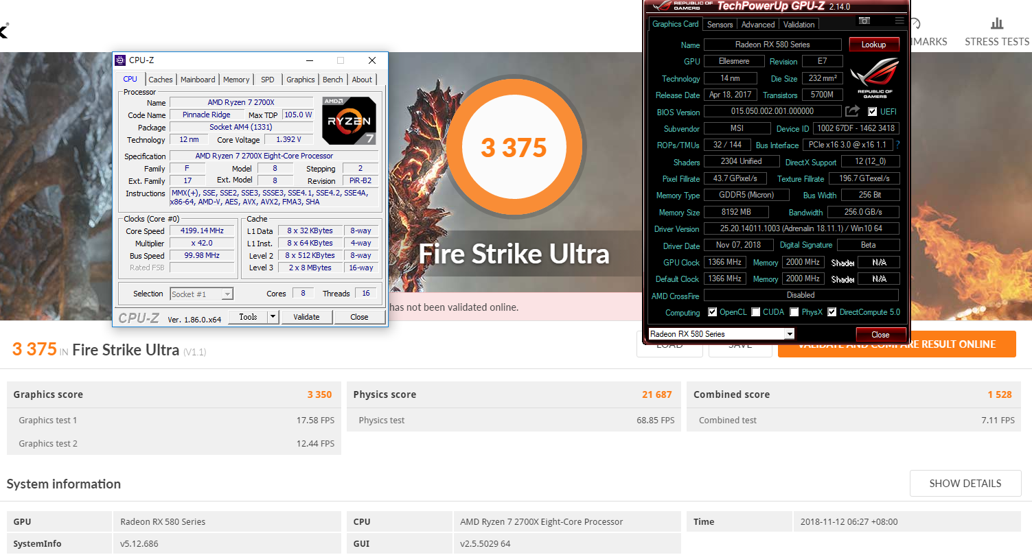The height and width of the screenshot is (555, 1032).
Task: Open the SPD tab in CPU-Z
Action: [268, 80]
